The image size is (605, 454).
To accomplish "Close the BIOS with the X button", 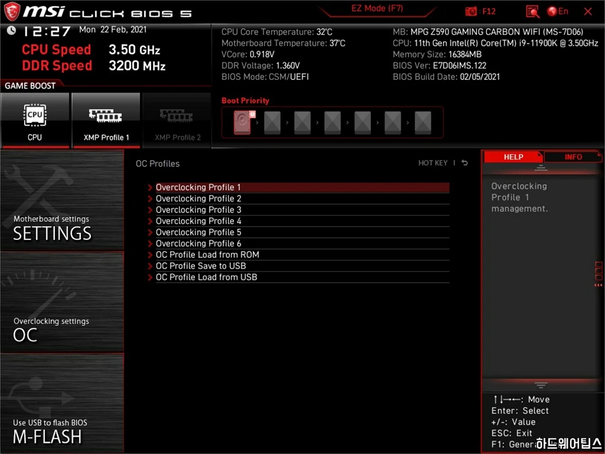I will coord(588,12).
